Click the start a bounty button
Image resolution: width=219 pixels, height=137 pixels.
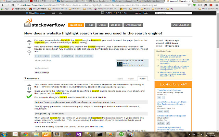tap(42, 73)
